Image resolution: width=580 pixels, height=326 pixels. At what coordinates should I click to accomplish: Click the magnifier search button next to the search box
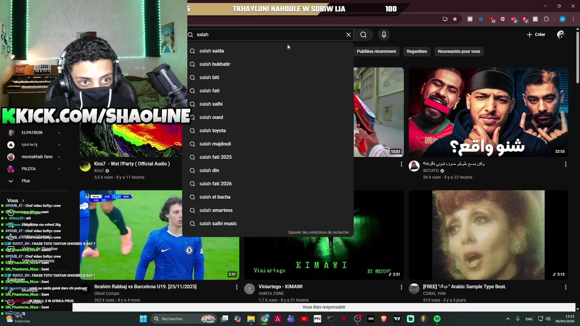tap(363, 34)
